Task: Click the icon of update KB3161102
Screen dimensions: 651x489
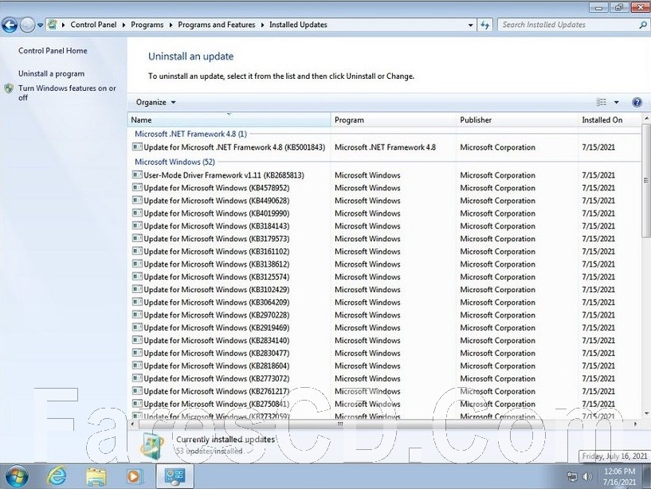Action: (137, 251)
